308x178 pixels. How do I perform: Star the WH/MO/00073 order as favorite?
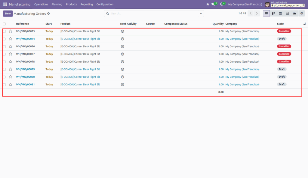11,31
